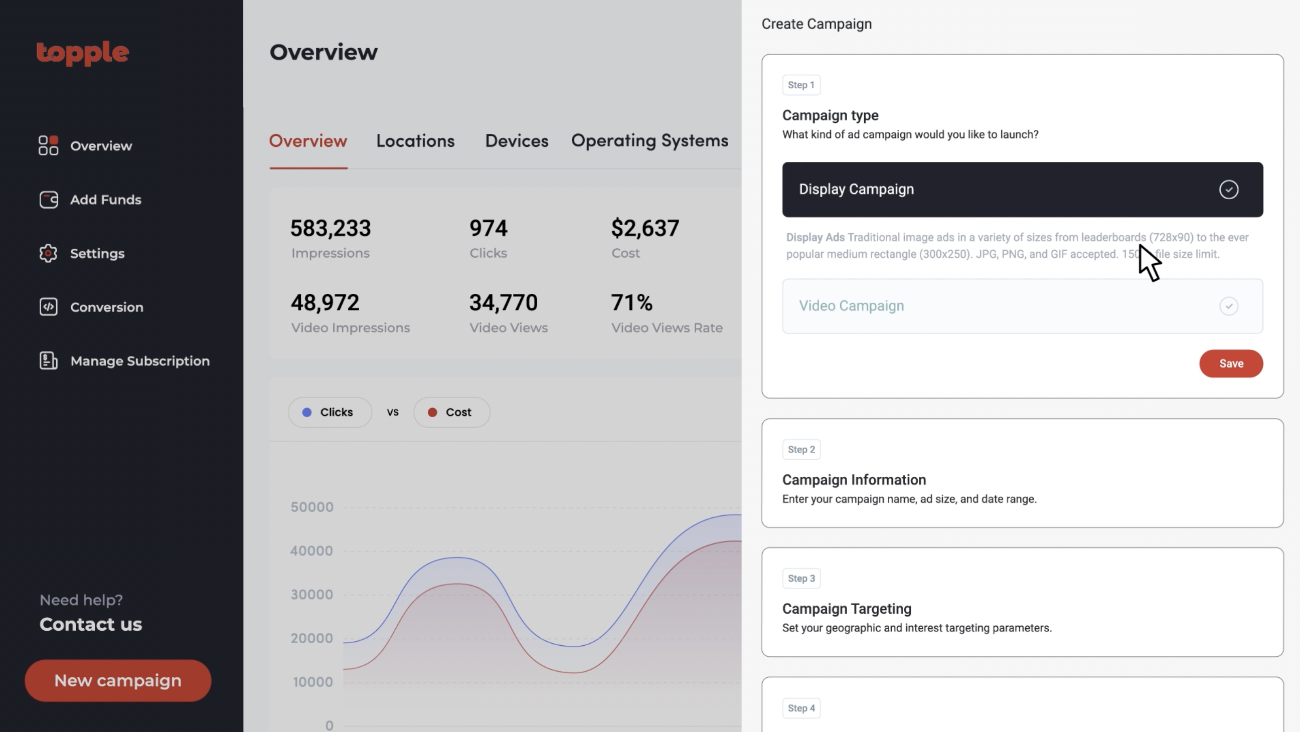Go to the Operating Systems tab
This screenshot has height=732, width=1300.
pyautogui.click(x=649, y=141)
